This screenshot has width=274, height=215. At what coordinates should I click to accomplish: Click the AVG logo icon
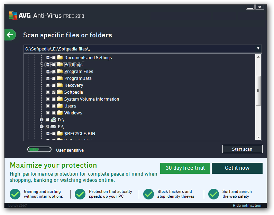point(13,16)
